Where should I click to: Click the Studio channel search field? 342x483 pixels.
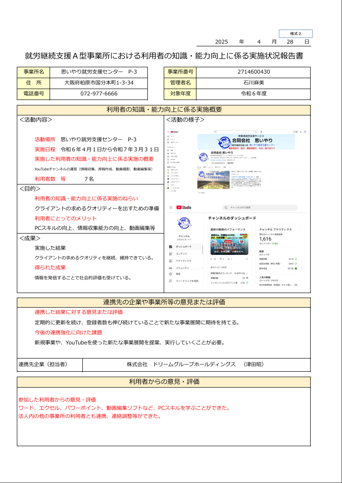[x=260, y=208]
